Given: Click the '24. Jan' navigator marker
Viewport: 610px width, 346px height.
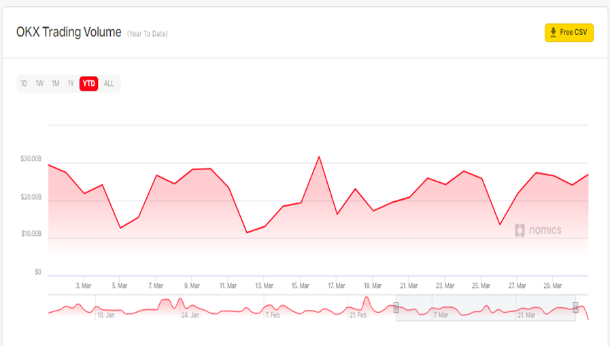Looking at the screenshot, I should [x=190, y=315].
